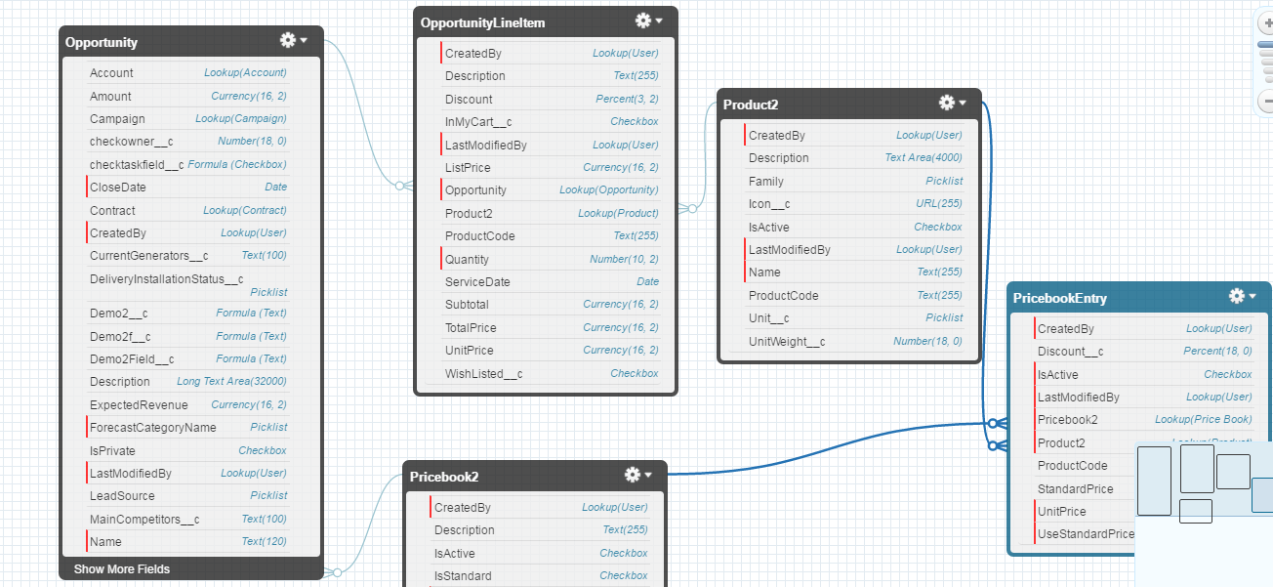Click the Amount field in Opportunity
The width and height of the screenshot is (1273, 587).
(x=188, y=96)
